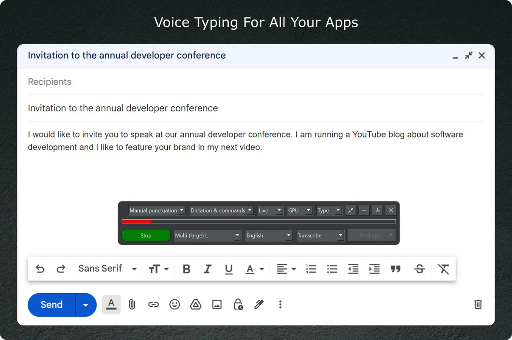
Task: Open the English language dropdown
Action: click(268, 235)
